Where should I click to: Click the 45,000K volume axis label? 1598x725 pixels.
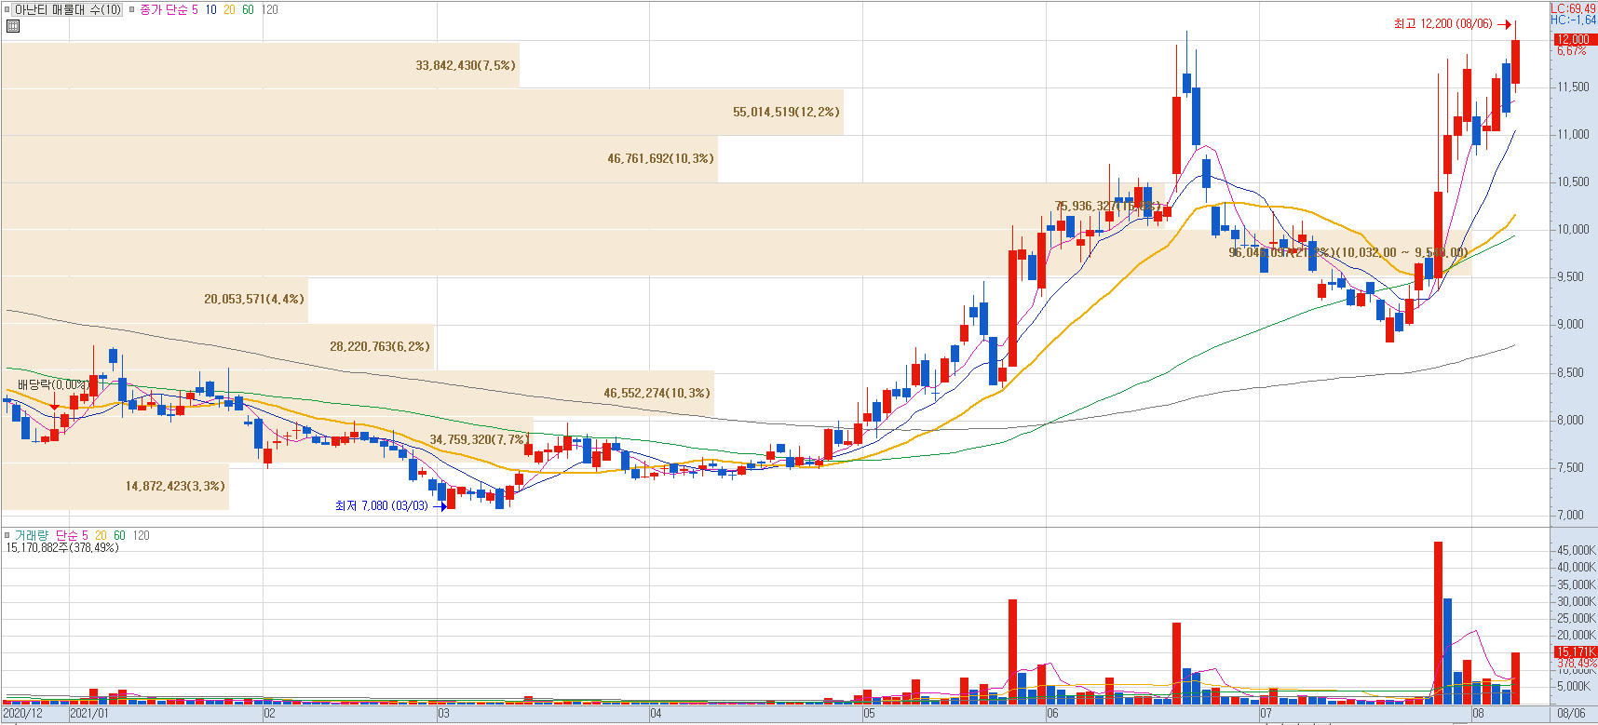pyautogui.click(x=1577, y=551)
